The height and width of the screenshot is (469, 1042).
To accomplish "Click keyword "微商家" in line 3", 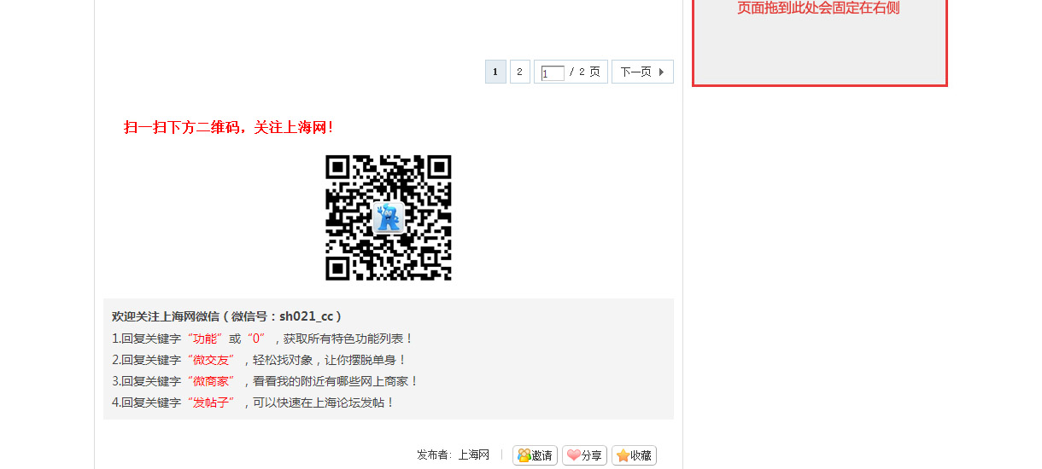I will [212, 381].
